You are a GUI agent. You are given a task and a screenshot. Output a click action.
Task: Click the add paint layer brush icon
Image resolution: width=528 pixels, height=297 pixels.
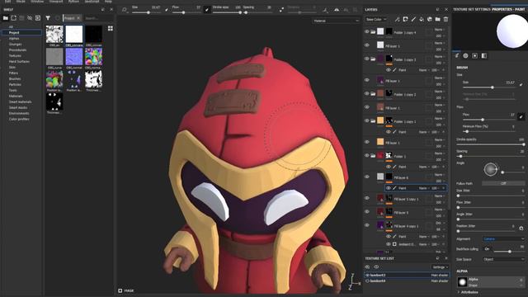point(413,20)
